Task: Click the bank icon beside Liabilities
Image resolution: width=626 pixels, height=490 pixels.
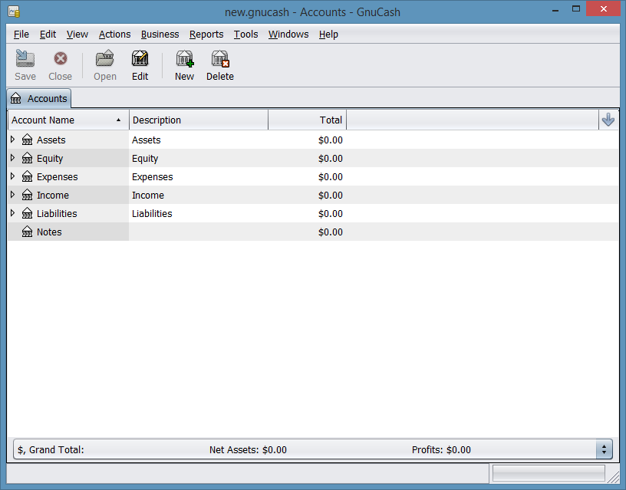Action: point(27,213)
